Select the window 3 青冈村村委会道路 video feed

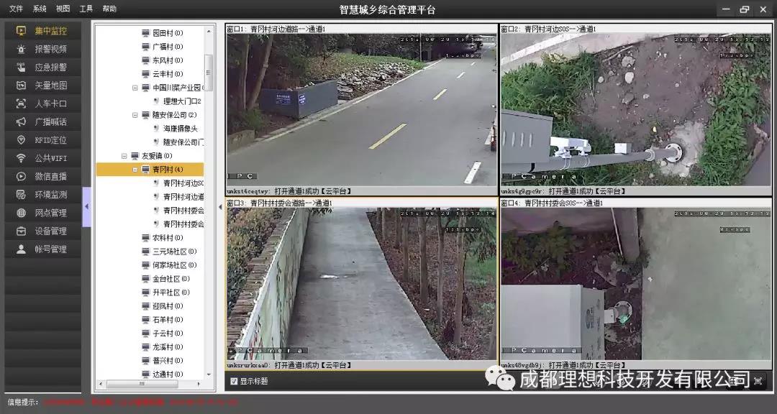(362, 284)
